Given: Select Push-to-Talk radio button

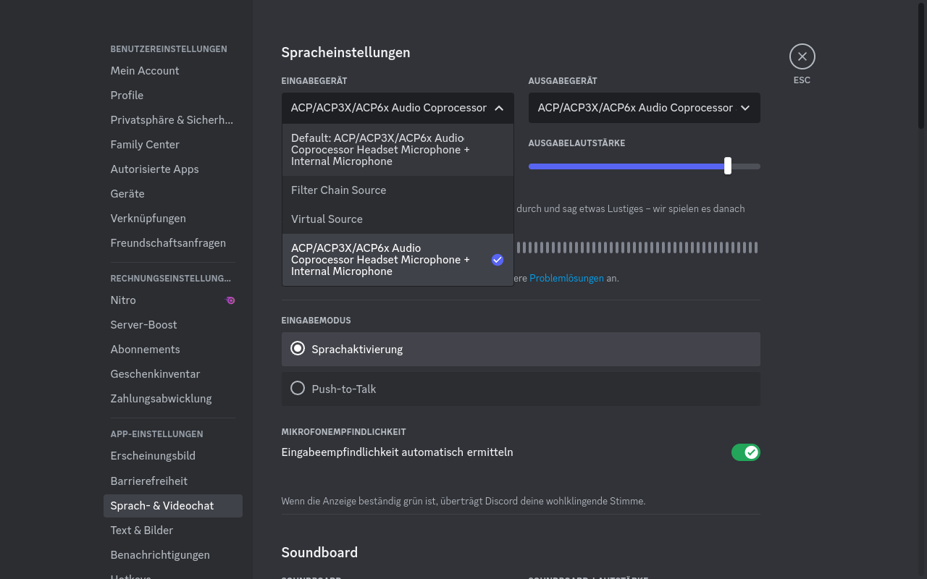Looking at the screenshot, I should (x=298, y=389).
